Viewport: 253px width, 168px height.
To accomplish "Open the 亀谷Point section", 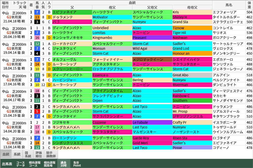I will click(77, 164).
